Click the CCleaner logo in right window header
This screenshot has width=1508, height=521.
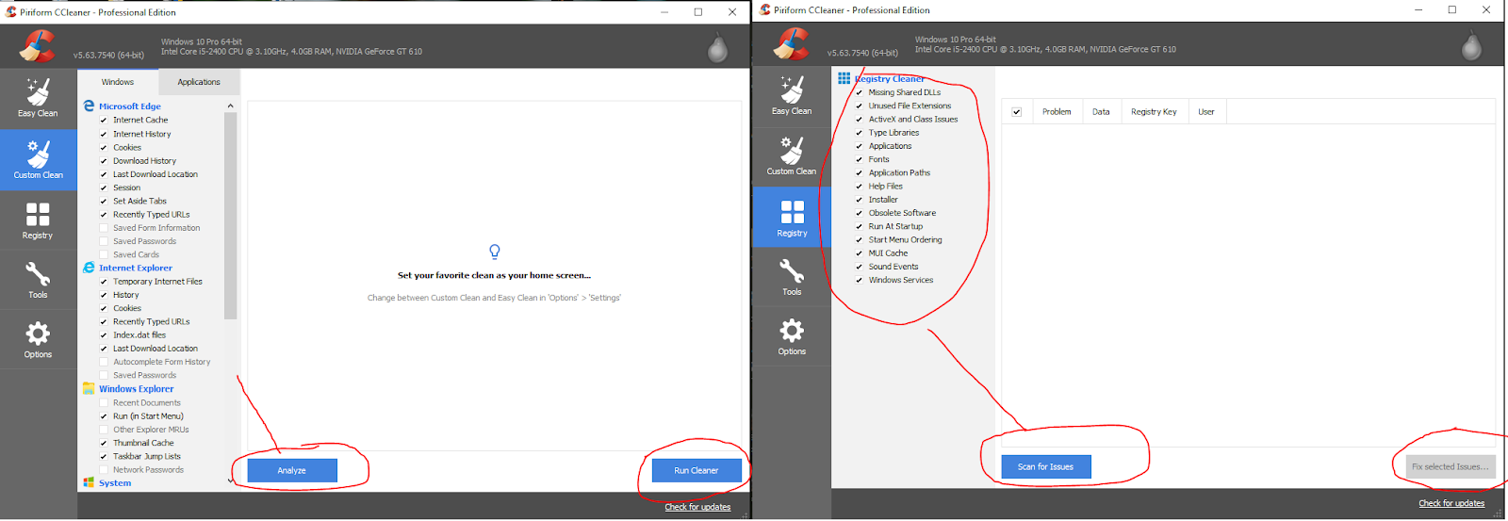(x=791, y=43)
